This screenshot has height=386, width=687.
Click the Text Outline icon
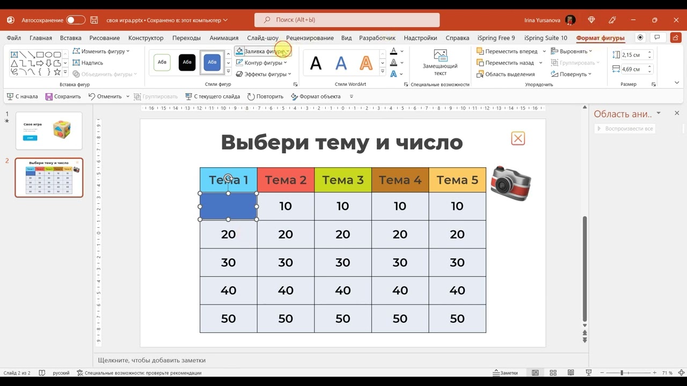pyautogui.click(x=394, y=63)
